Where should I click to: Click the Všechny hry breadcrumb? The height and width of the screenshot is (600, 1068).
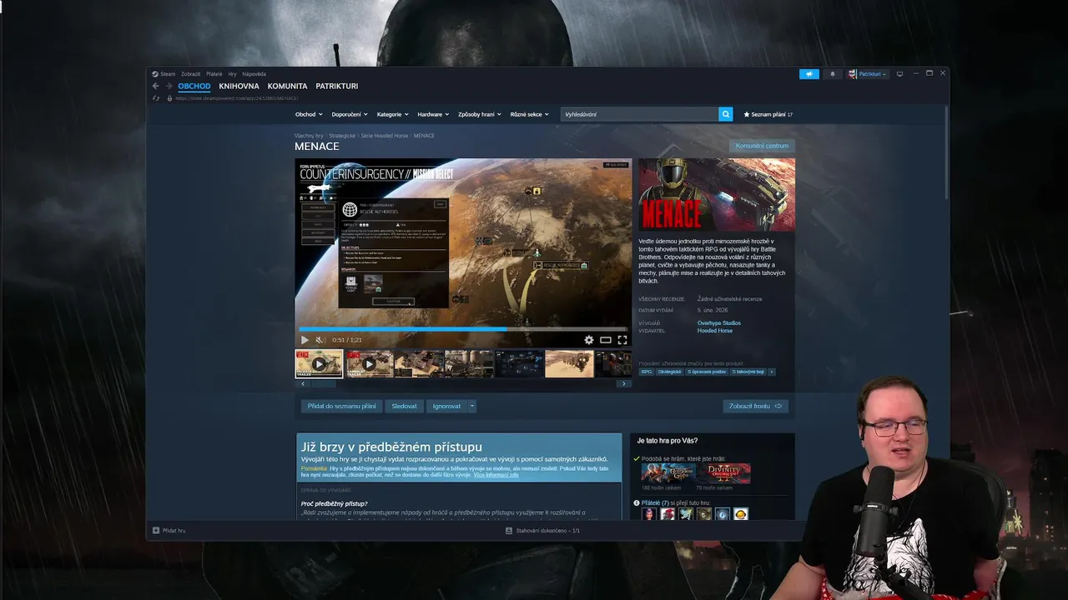coord(308,135)
